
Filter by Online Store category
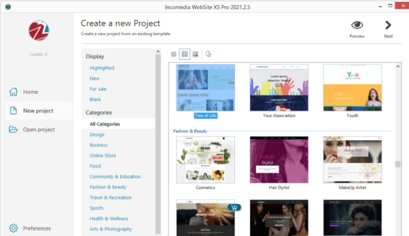(103, 156)
